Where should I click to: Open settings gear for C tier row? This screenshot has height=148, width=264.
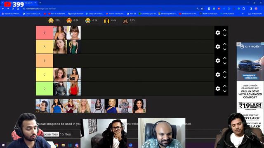pos(218,75)
